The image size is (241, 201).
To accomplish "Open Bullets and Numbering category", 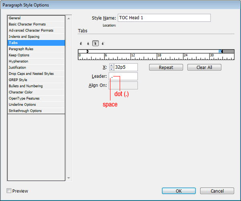I will pos(36,86).
